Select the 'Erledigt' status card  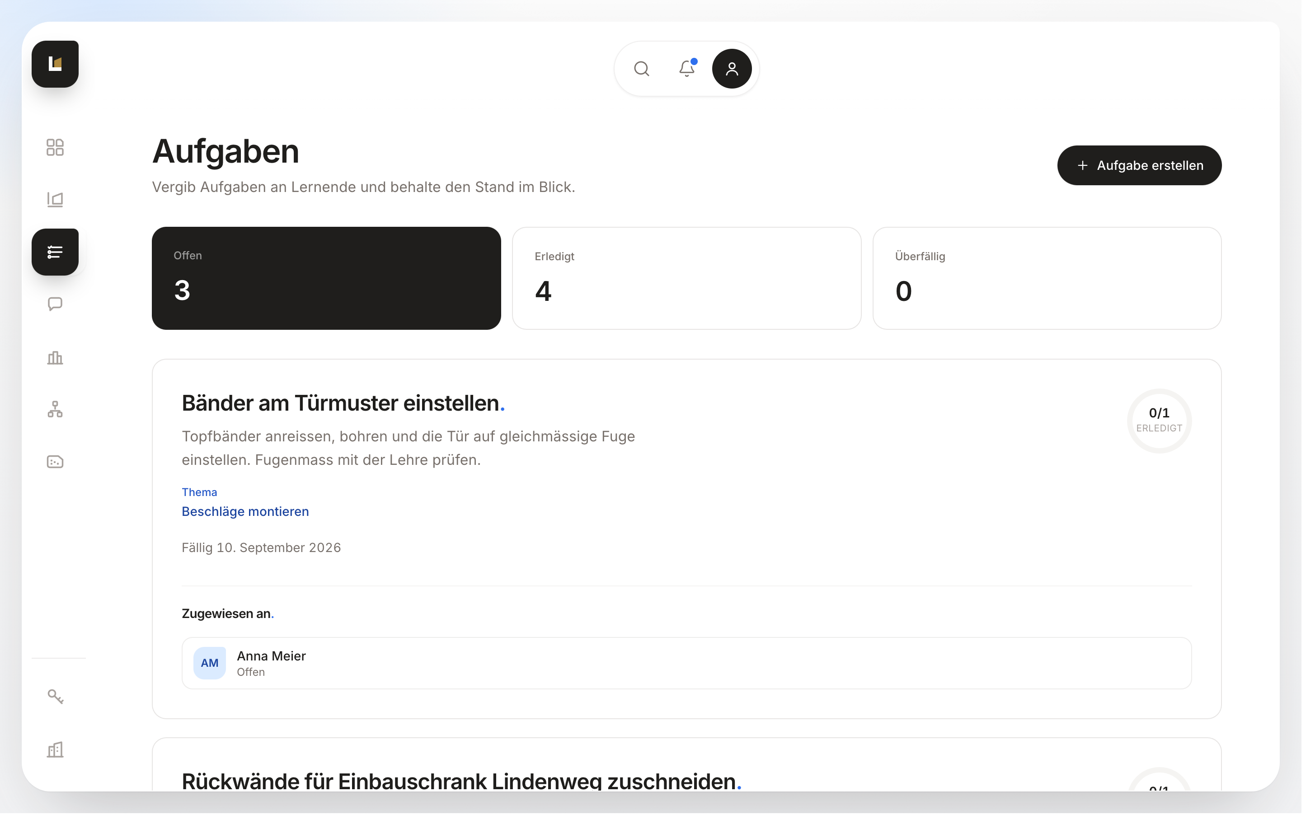[x=686, y=278]
